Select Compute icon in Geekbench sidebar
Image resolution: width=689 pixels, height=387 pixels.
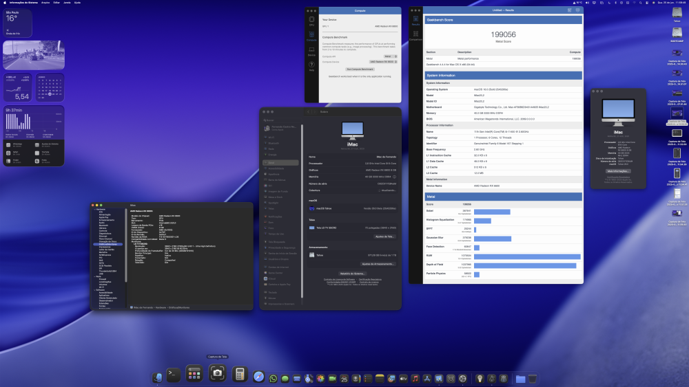311,36
